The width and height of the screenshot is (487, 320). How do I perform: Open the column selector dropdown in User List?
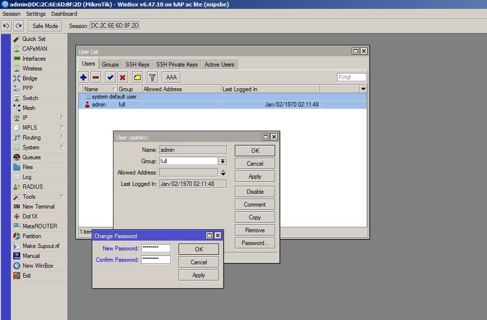[x=363, y=89]
